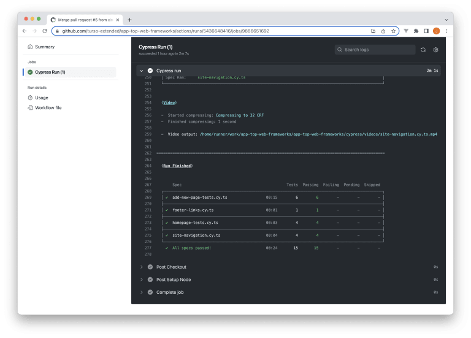Click the Summary home icon

pos(30,47)
